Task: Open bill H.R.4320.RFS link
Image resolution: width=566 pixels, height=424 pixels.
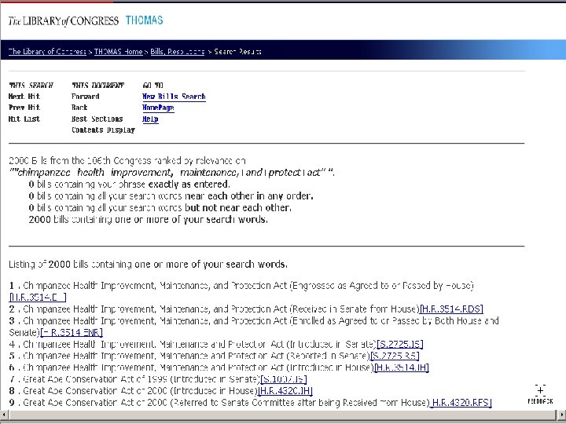Action: (461, 402)
